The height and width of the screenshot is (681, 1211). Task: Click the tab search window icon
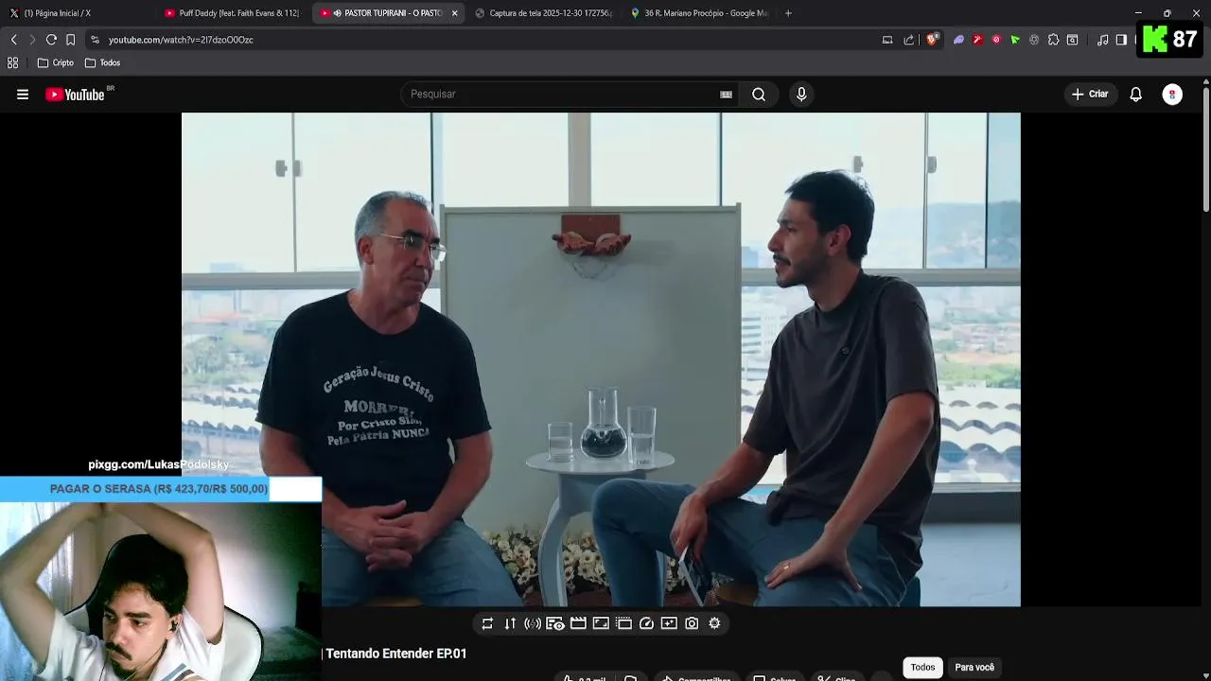1072,40
